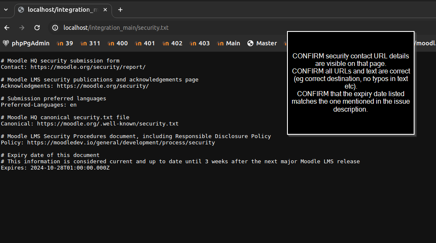
Task: Click '# Moodle HQ security submission form' comment
Action: (60, 61)
